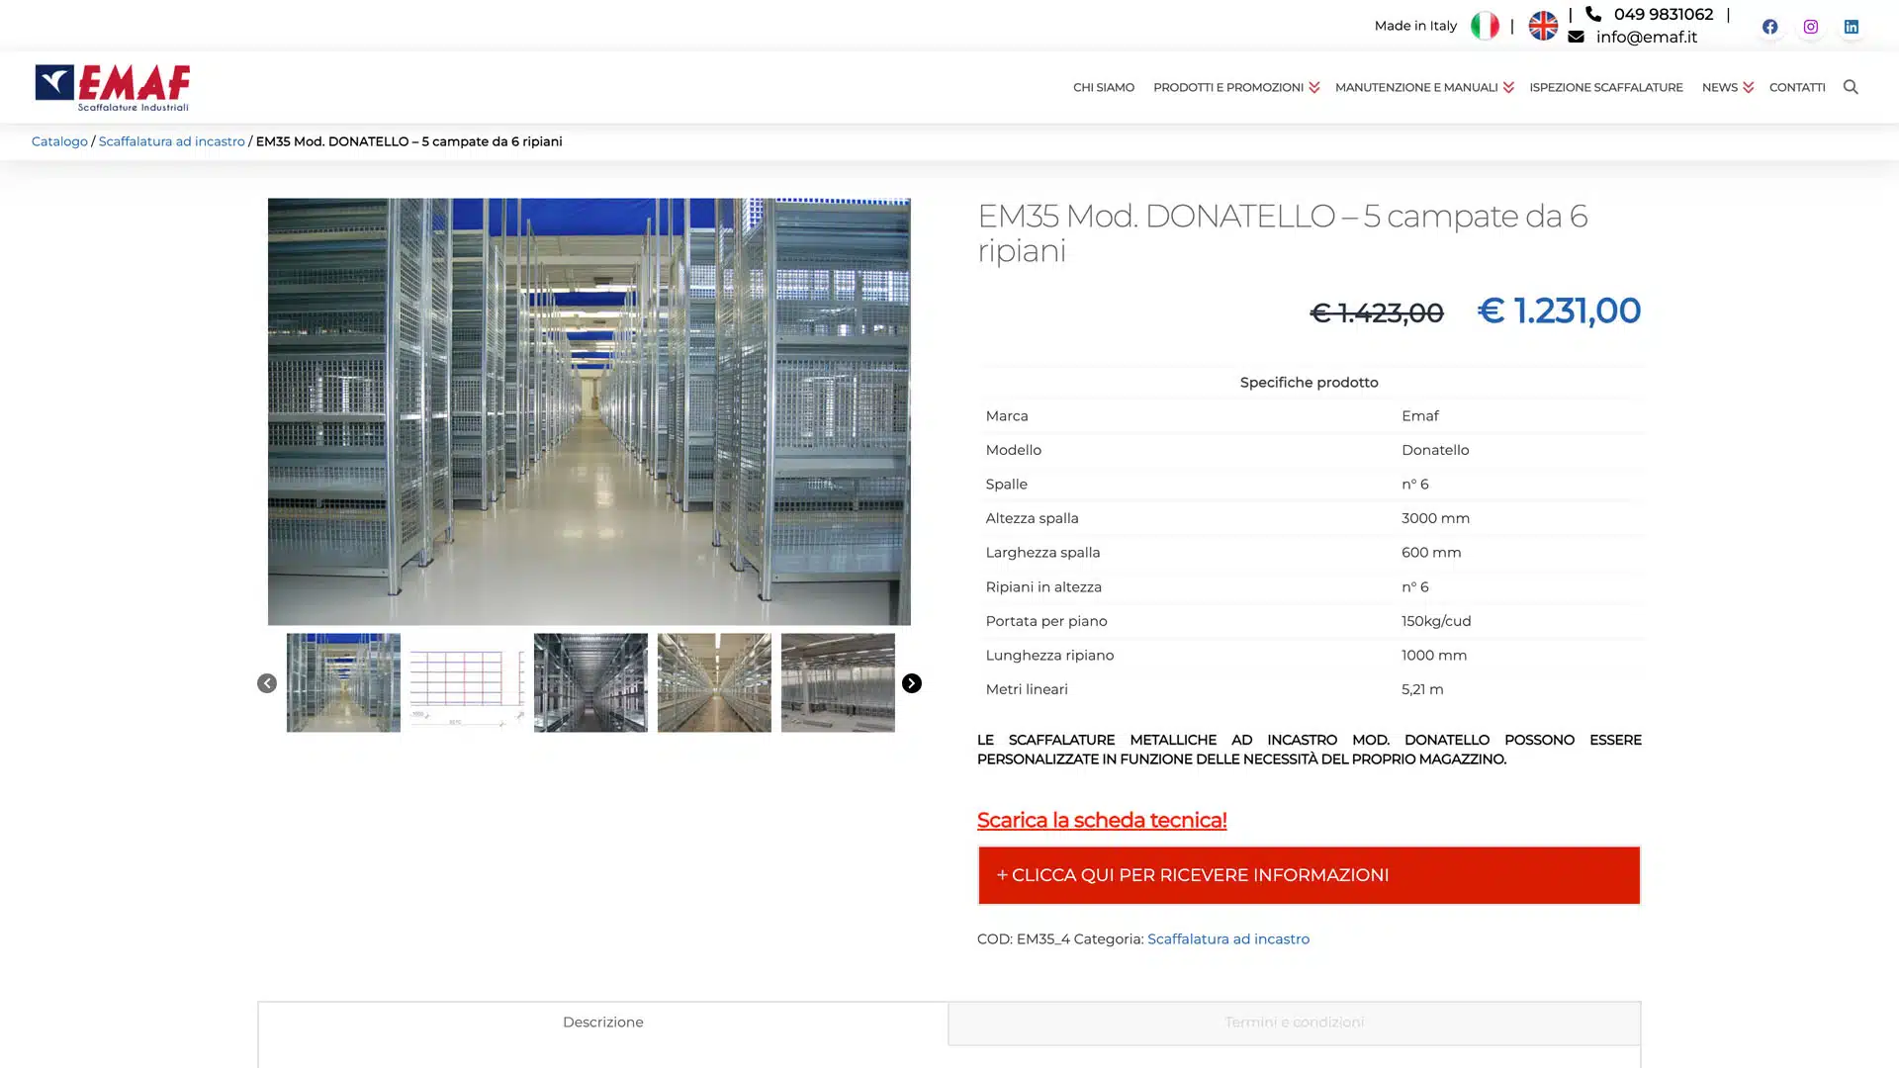Click Scaffalatura ad incastro breadcrumb link
This screenshot has width=1899, height=1068.
pos(172,141)
